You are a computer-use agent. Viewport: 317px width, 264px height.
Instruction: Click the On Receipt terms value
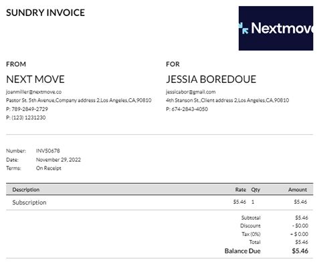(49, 168)
